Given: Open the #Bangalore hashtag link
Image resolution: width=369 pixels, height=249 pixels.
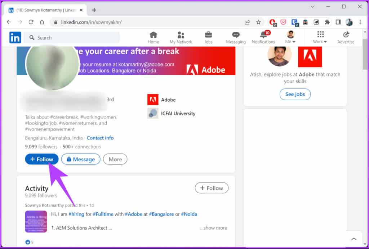Looking at the screenshot, I should point(161,214).
